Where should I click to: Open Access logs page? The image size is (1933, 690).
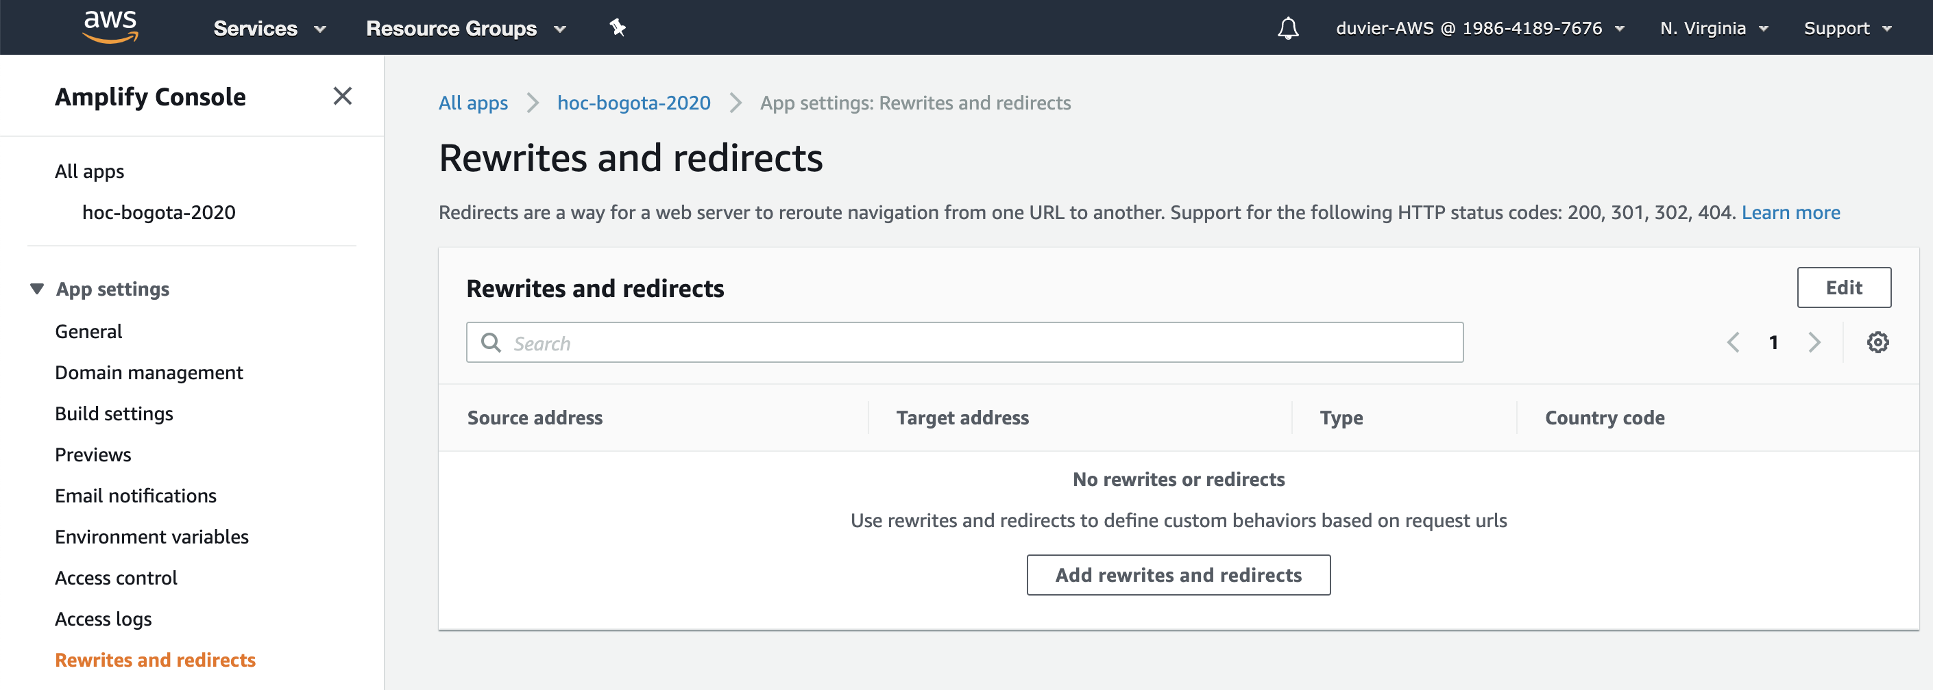[x=104, y=619]
